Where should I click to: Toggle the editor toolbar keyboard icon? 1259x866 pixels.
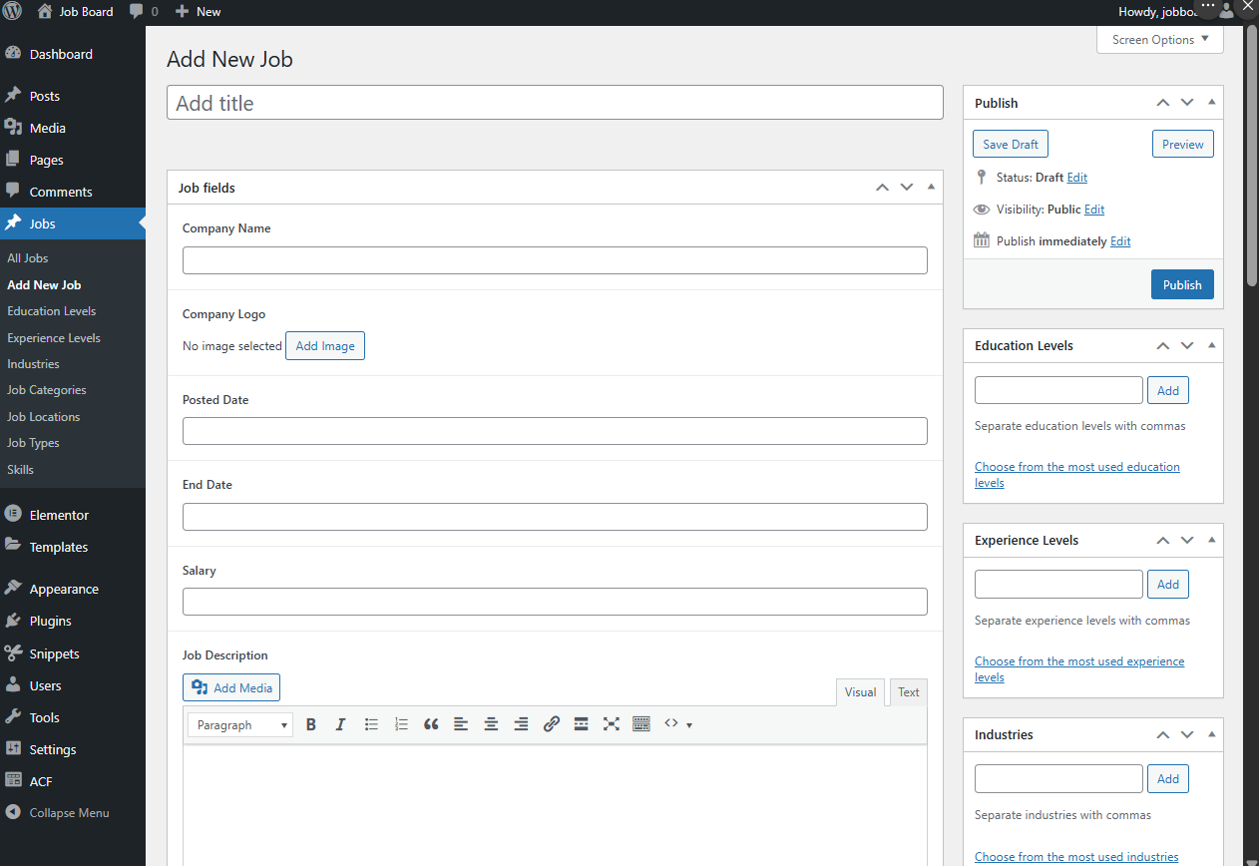coord(641,724)
